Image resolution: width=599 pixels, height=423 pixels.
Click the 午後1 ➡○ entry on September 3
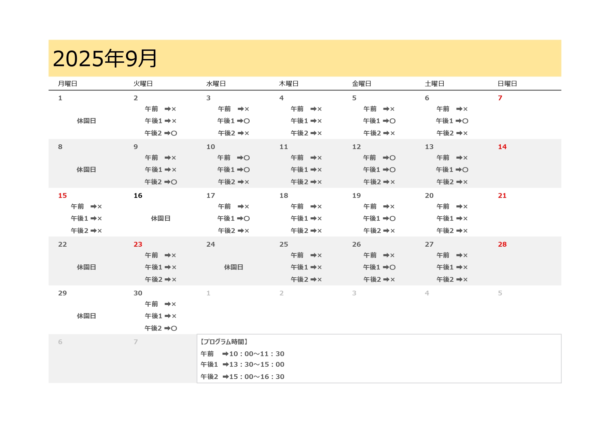pyautogui.click(x=234, y=121)
